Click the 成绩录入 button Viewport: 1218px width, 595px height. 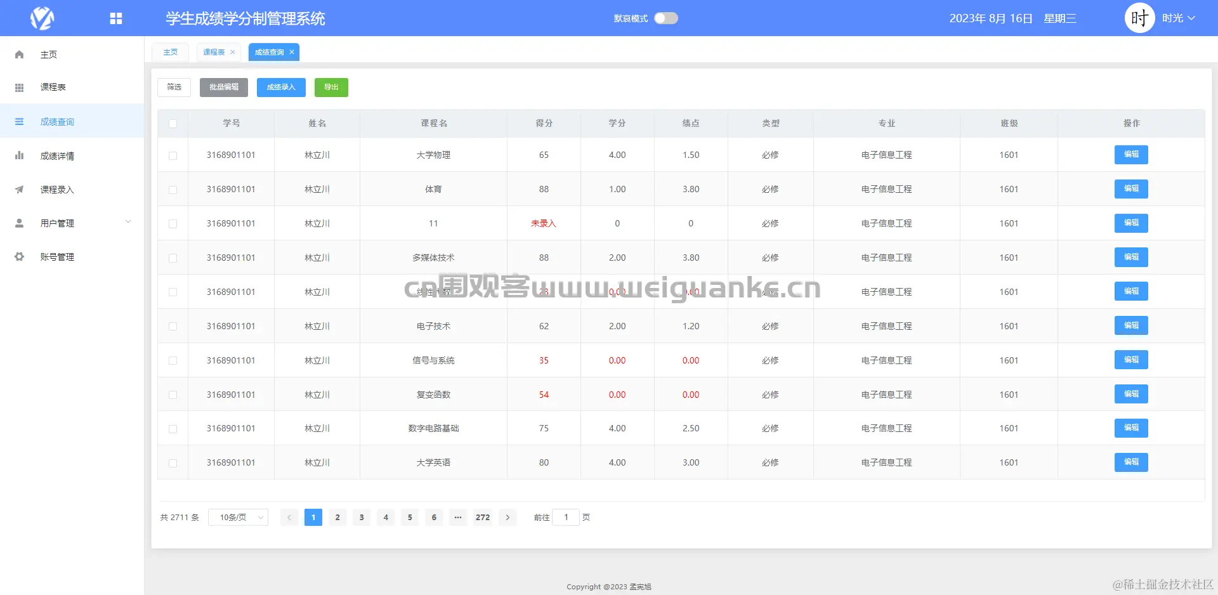pyautogui.click(x=281, y=88)
